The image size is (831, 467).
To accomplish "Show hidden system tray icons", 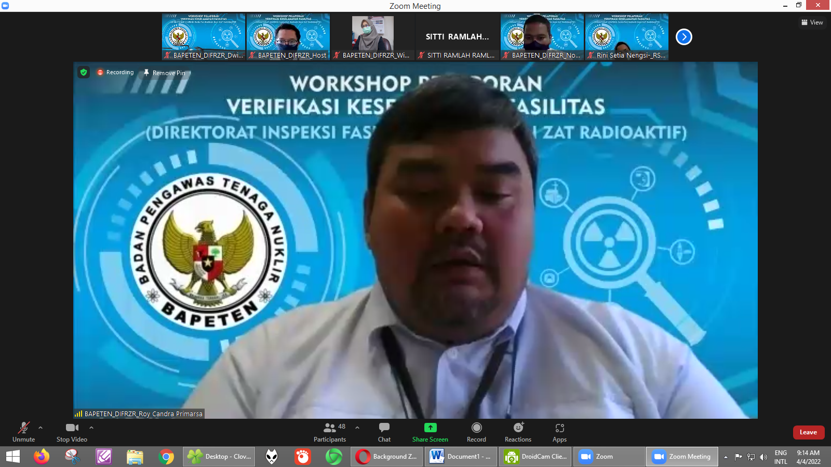I will point(726,457).
